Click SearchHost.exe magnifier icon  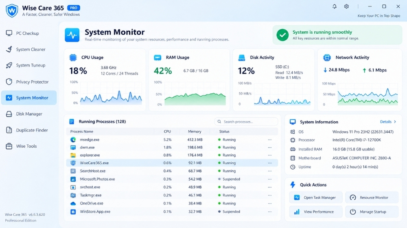coord(73,171)
